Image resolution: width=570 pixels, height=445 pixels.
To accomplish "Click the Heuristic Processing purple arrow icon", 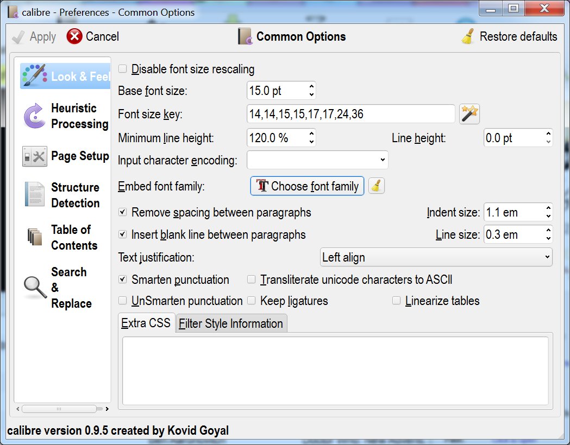I will [34, 116].
